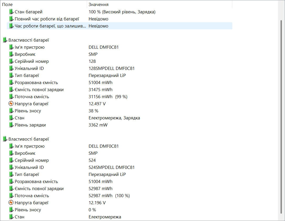Click battery icon of first Властивості батареї header

point(5,40)
